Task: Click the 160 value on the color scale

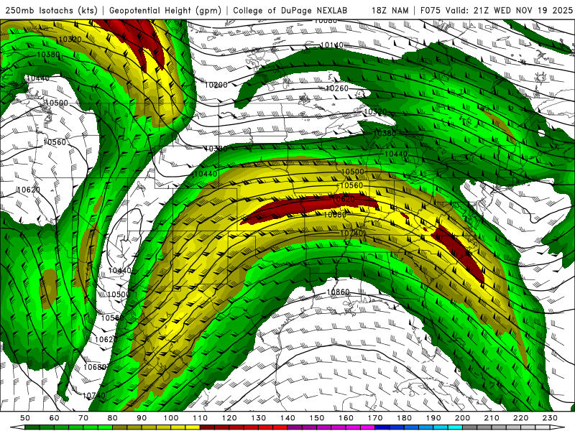Action: tap(346, 418)
